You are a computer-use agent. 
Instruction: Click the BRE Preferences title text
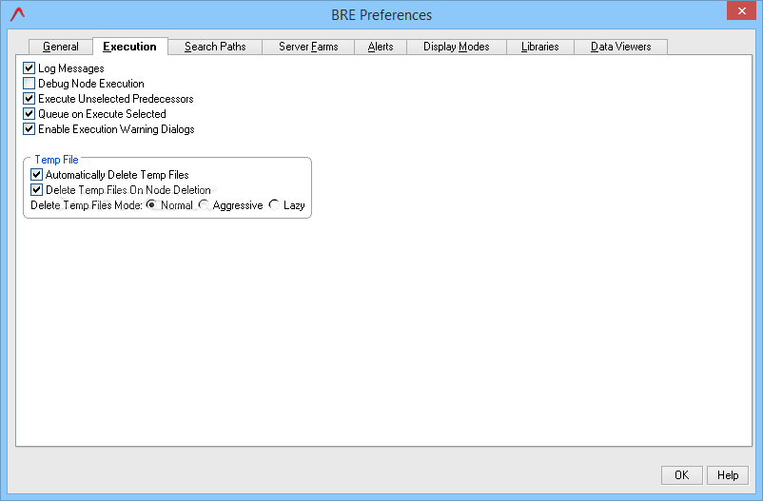point(381,15)
